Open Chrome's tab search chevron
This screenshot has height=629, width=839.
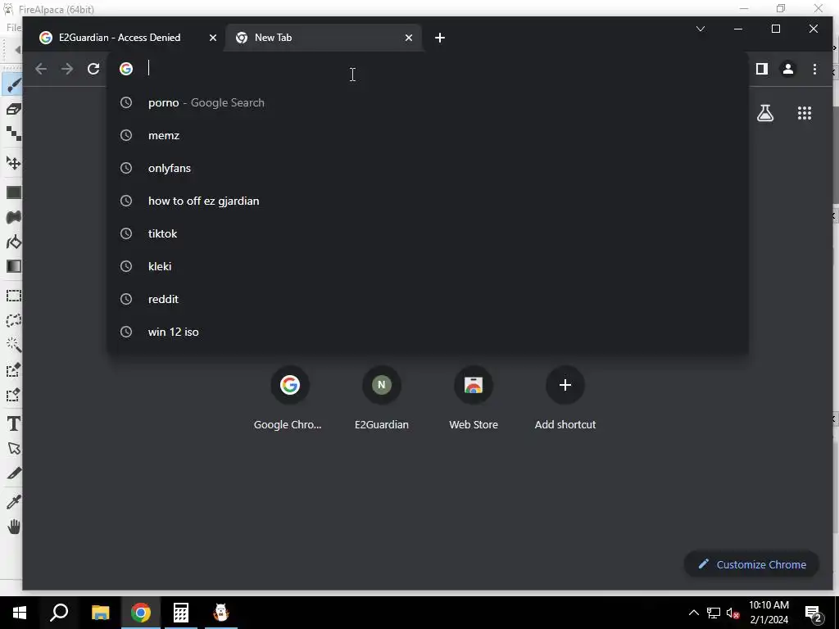pyautogui.click(x=701, y=29)
